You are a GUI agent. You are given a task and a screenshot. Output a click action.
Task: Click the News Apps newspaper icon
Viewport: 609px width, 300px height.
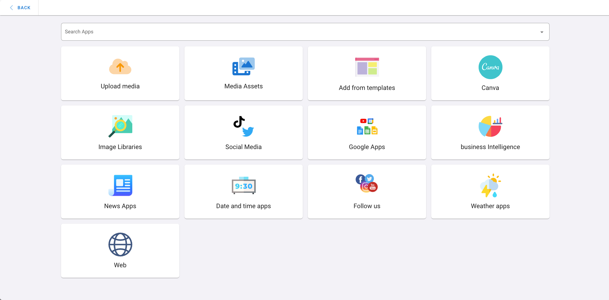[x=120, y=185]
